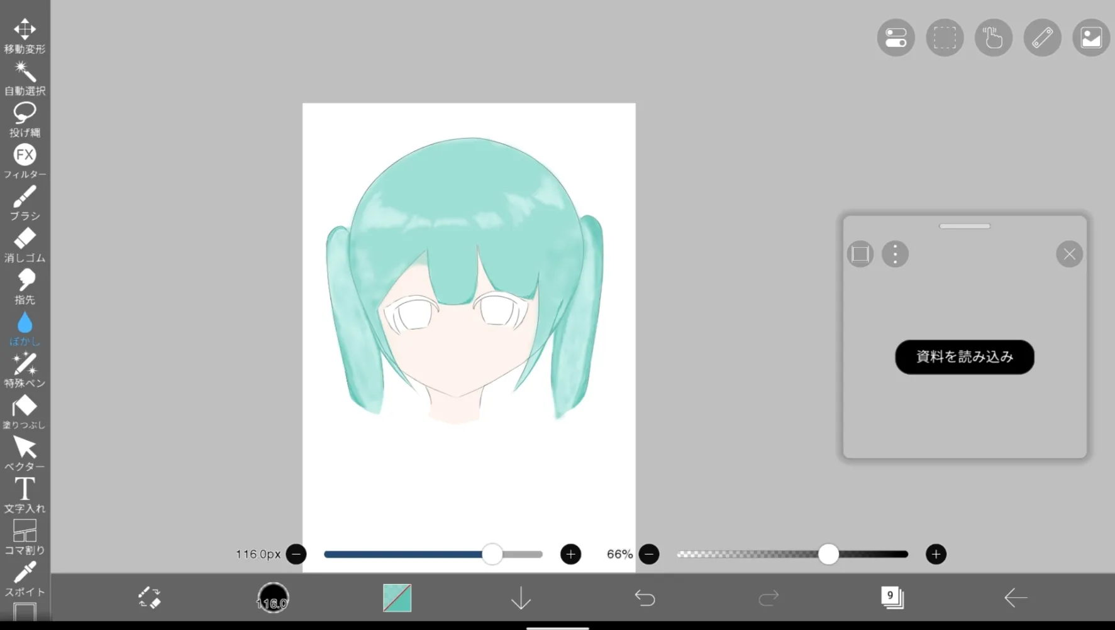Viewport: 1115px width, 630px height.
Task: Increase opacity with plus button
Action: tap(936, 554)
